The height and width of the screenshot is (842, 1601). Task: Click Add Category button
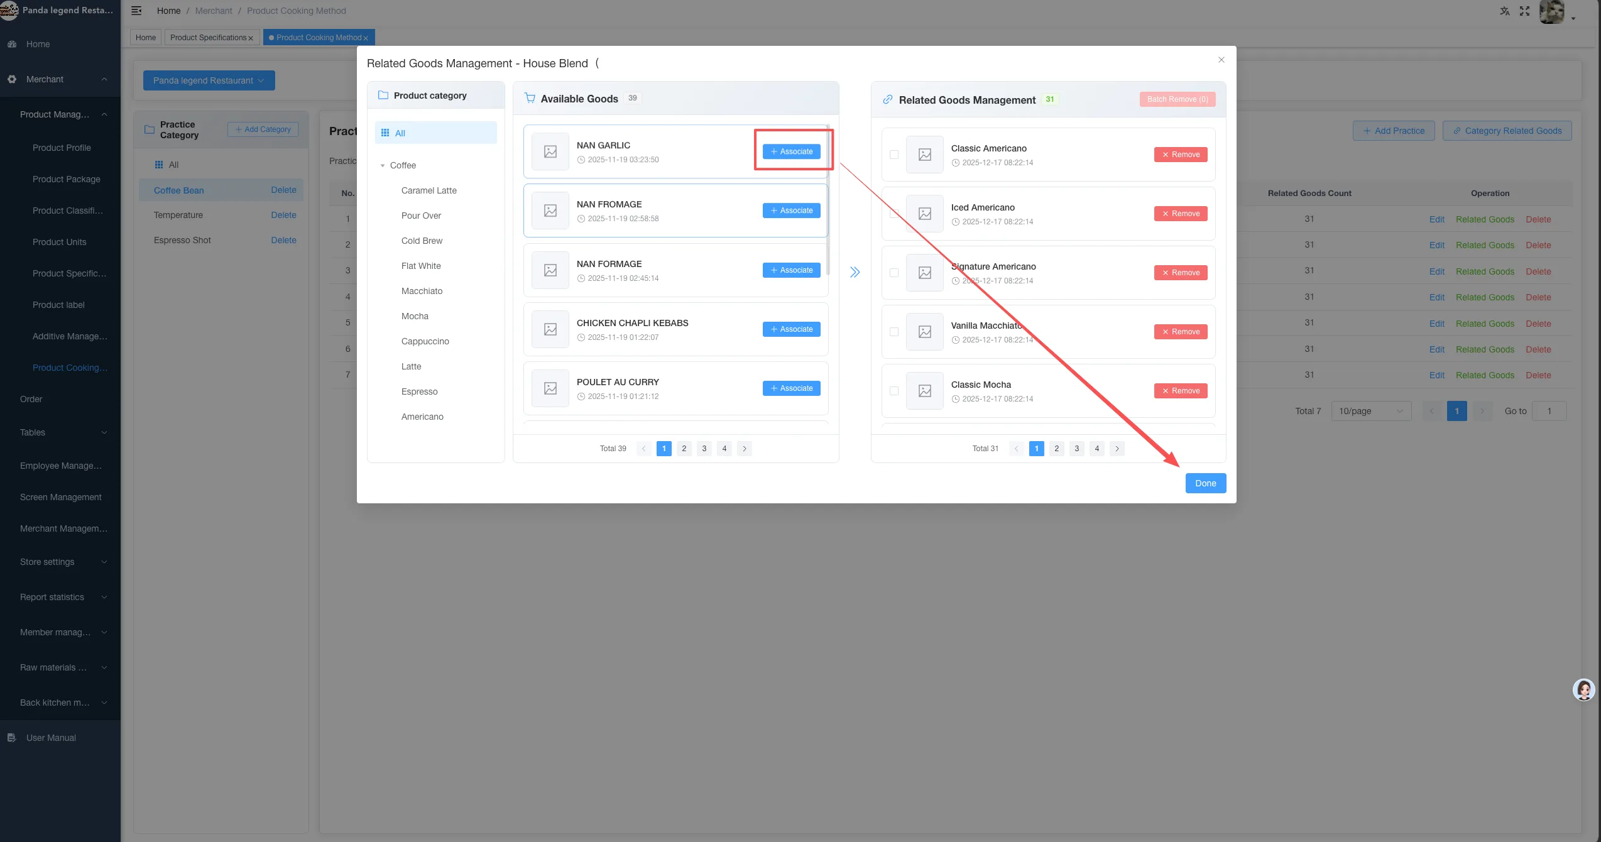[x=263, y=129]
